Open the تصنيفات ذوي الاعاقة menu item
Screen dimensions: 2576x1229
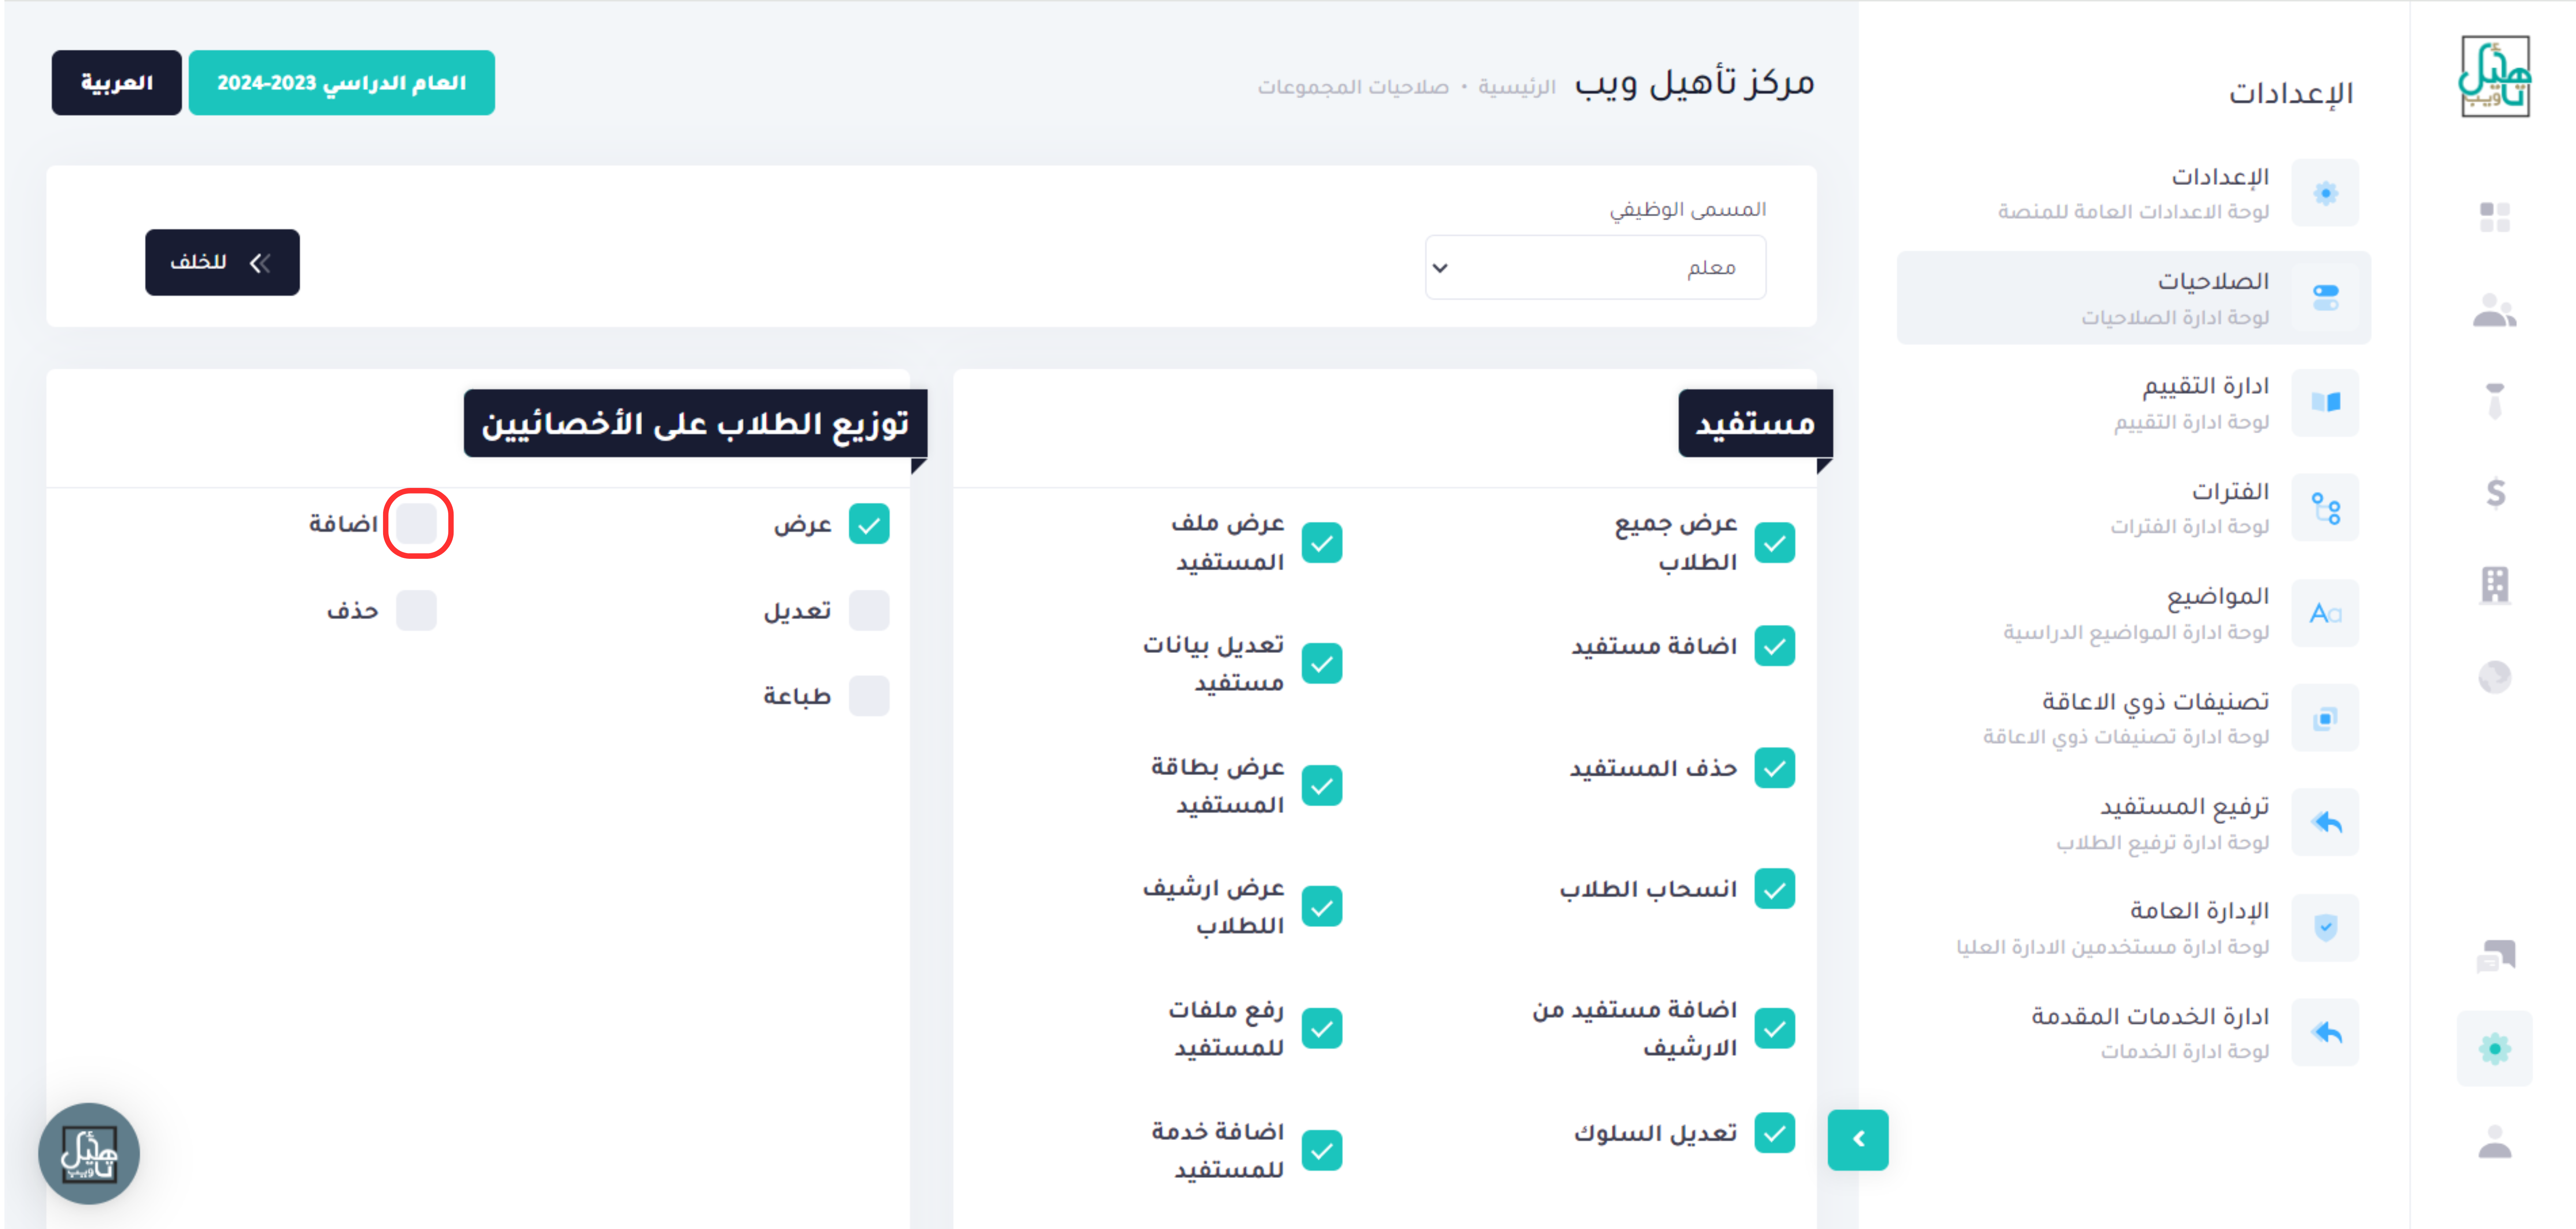2133,718
